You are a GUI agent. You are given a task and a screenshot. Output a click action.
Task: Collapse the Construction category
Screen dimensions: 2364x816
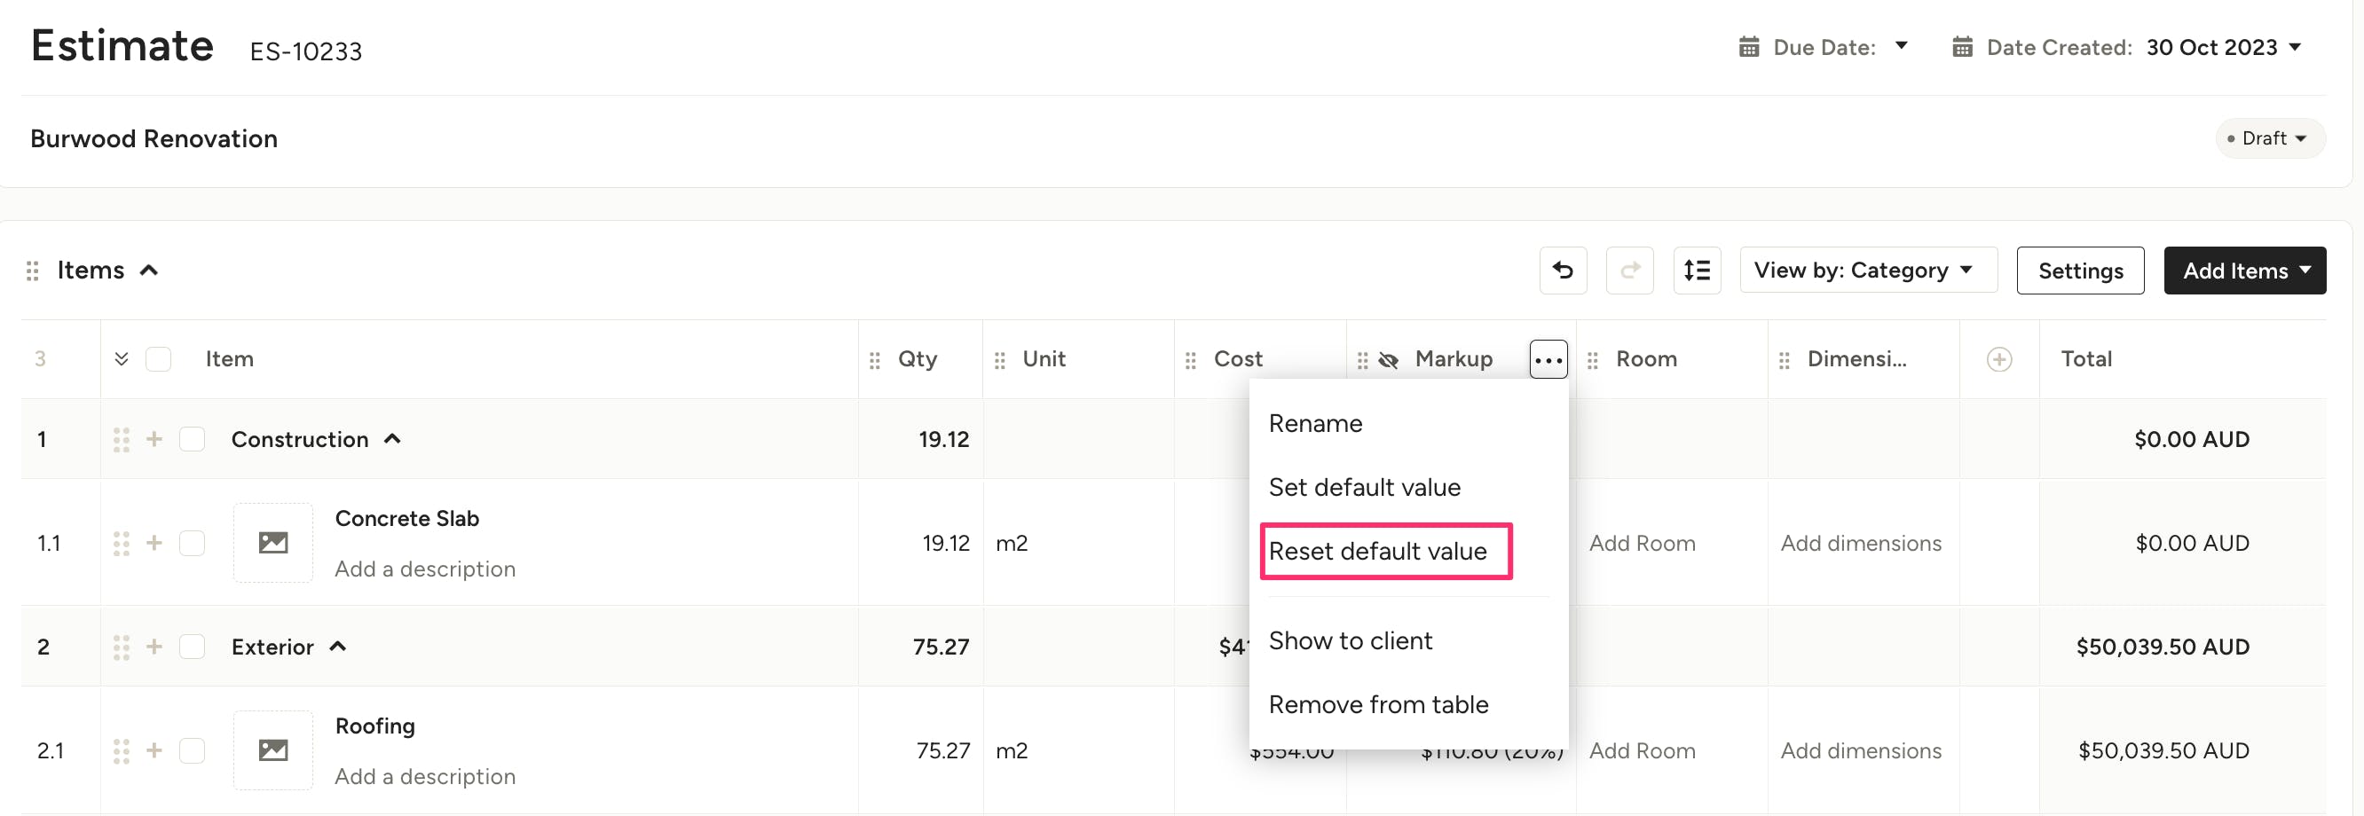coord(393,439)
